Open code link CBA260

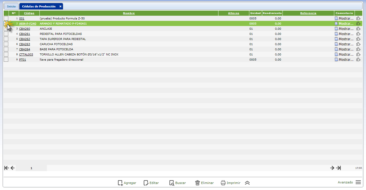(25, 29)
